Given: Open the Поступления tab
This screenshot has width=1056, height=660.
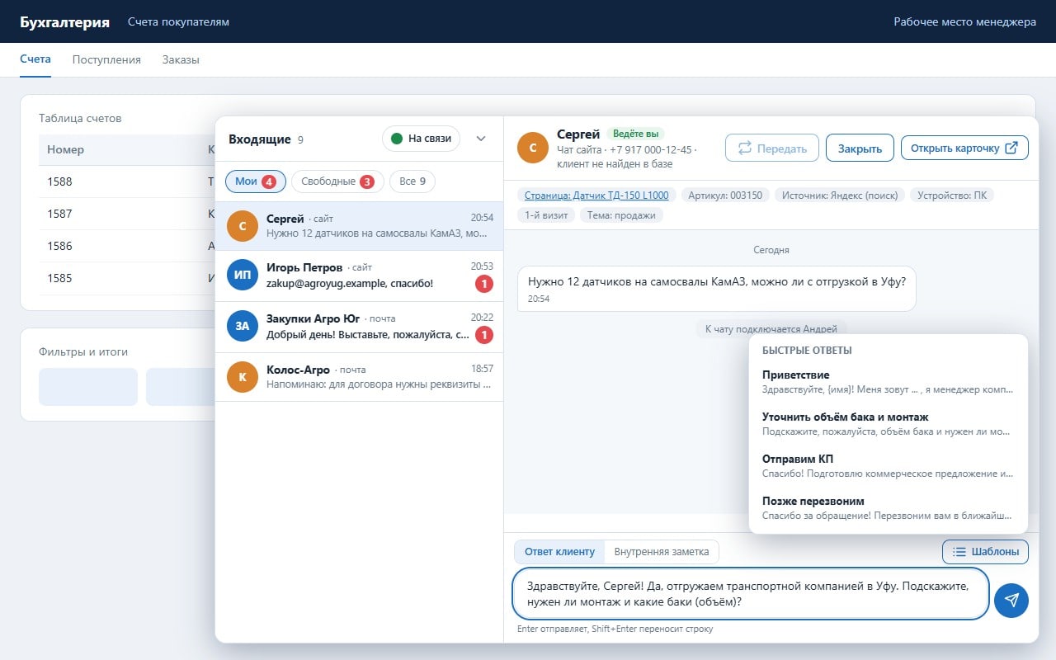Looking at the screenshot, I should (106, 60).
